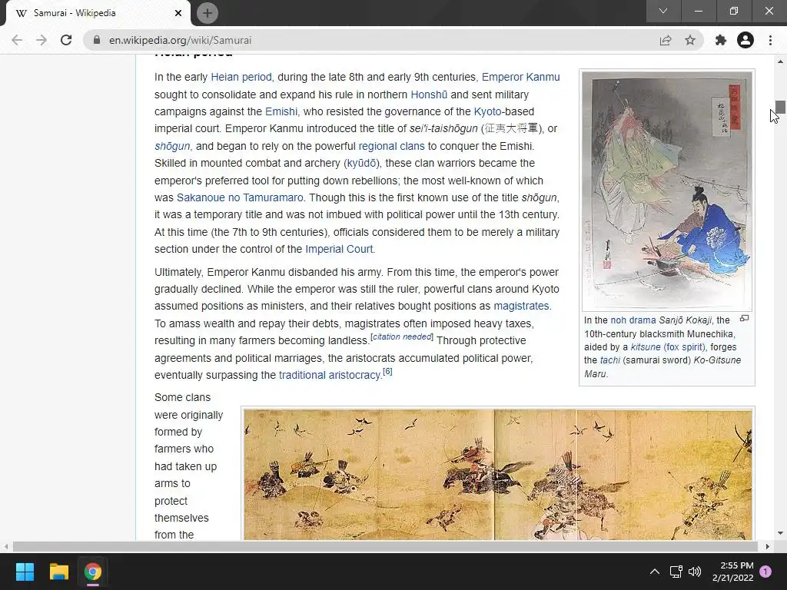The image size is (787, 590).
Task: Follow the kitsune link in caption
Action: [646, 347]
